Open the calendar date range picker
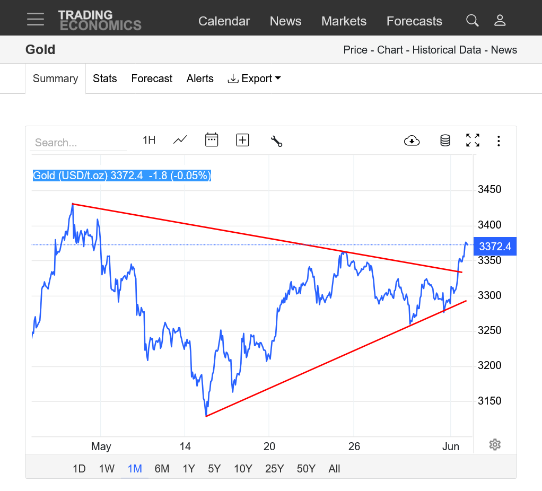The height and width of the screenshot is (491, 542). 212,140
